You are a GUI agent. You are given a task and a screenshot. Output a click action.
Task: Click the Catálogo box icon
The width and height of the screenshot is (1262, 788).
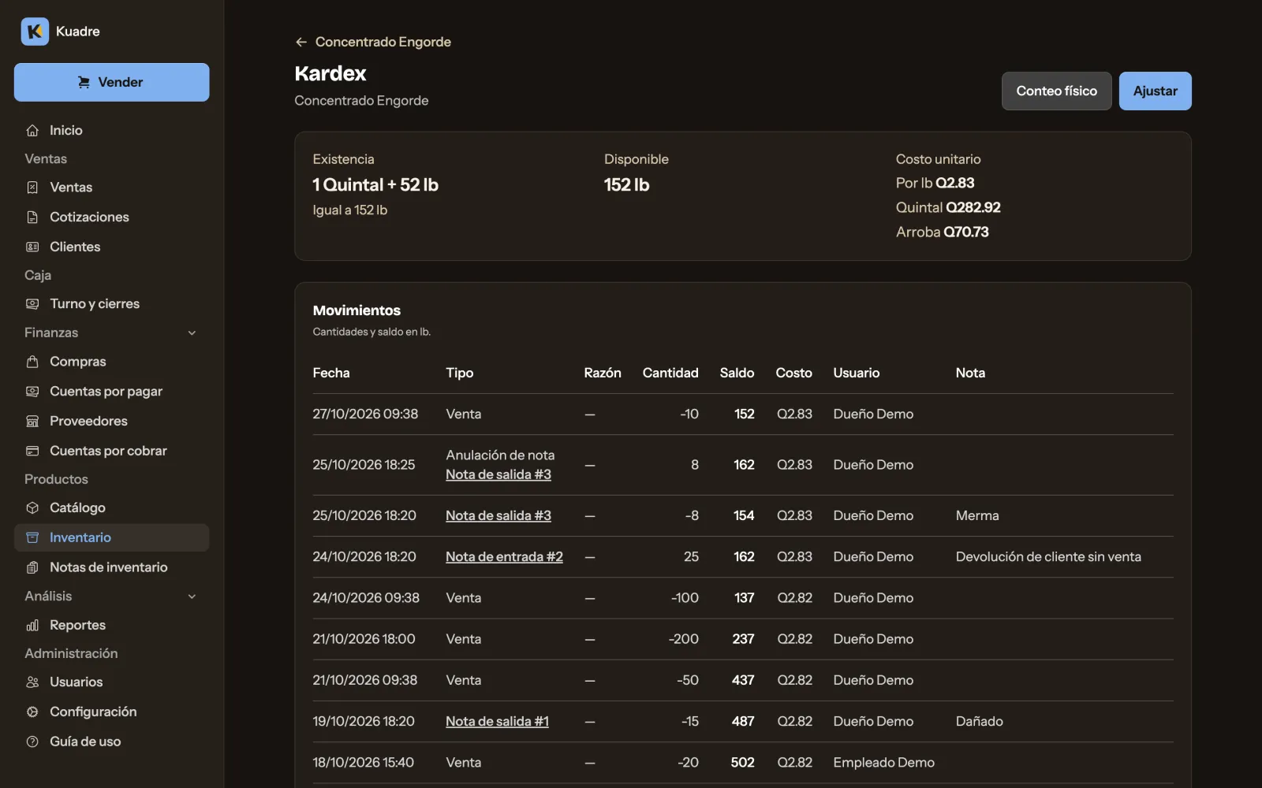point(32,508)
